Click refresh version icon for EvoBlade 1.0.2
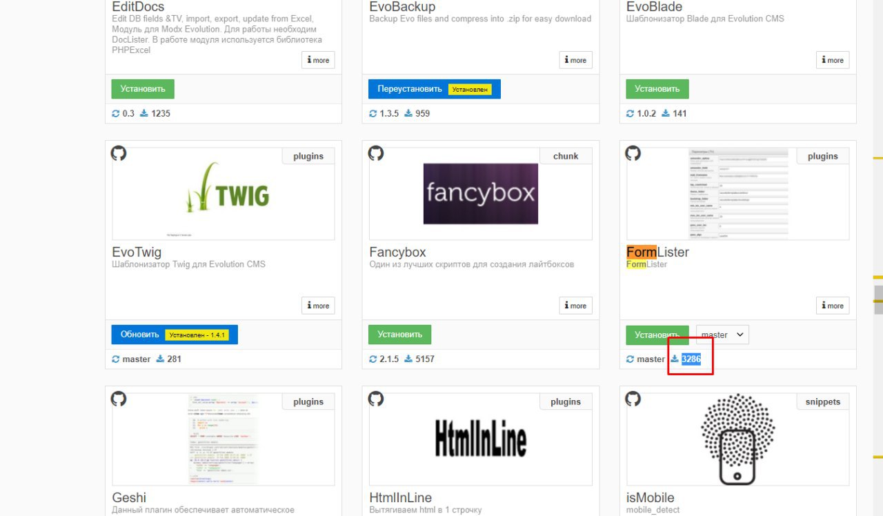883x516 pixels. coord(631,113)
